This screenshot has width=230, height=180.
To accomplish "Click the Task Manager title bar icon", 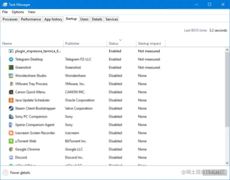I will [x=5, y=5].
